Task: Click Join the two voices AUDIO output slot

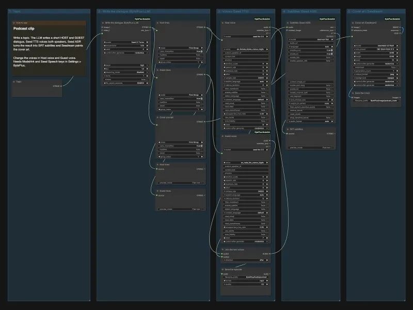Action: pyautogui.click(x=269, y=254)
